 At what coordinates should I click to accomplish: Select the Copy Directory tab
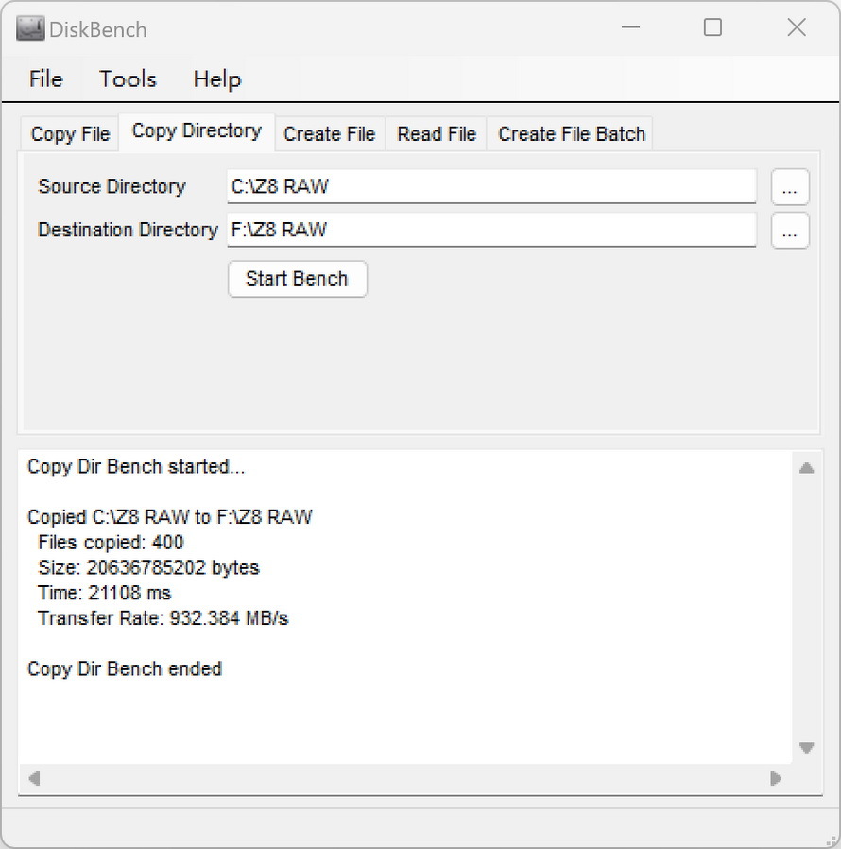coord(197,131)
